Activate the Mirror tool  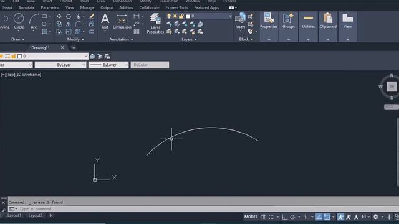click(69, 24)
